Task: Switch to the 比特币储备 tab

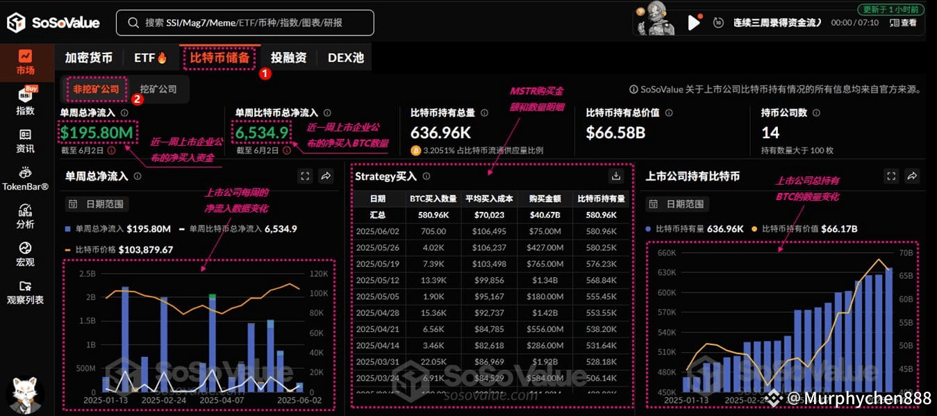Action: [219, 58]
